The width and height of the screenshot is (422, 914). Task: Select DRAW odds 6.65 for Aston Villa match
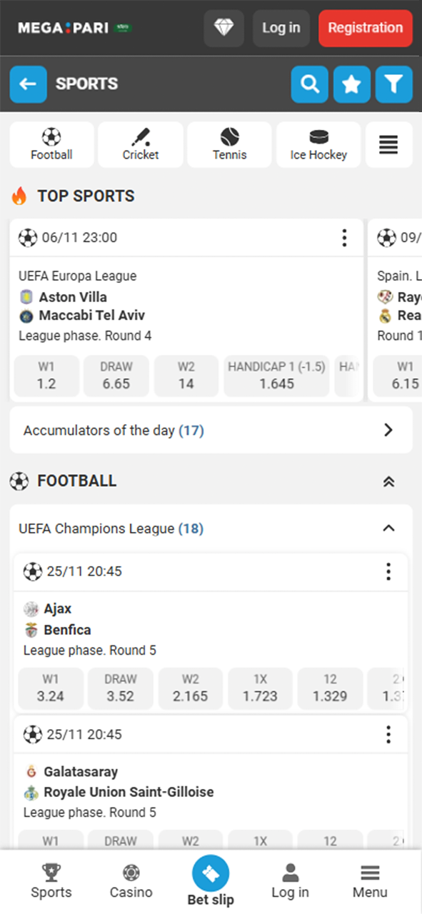pyautogui.click(x=116, y=376)
